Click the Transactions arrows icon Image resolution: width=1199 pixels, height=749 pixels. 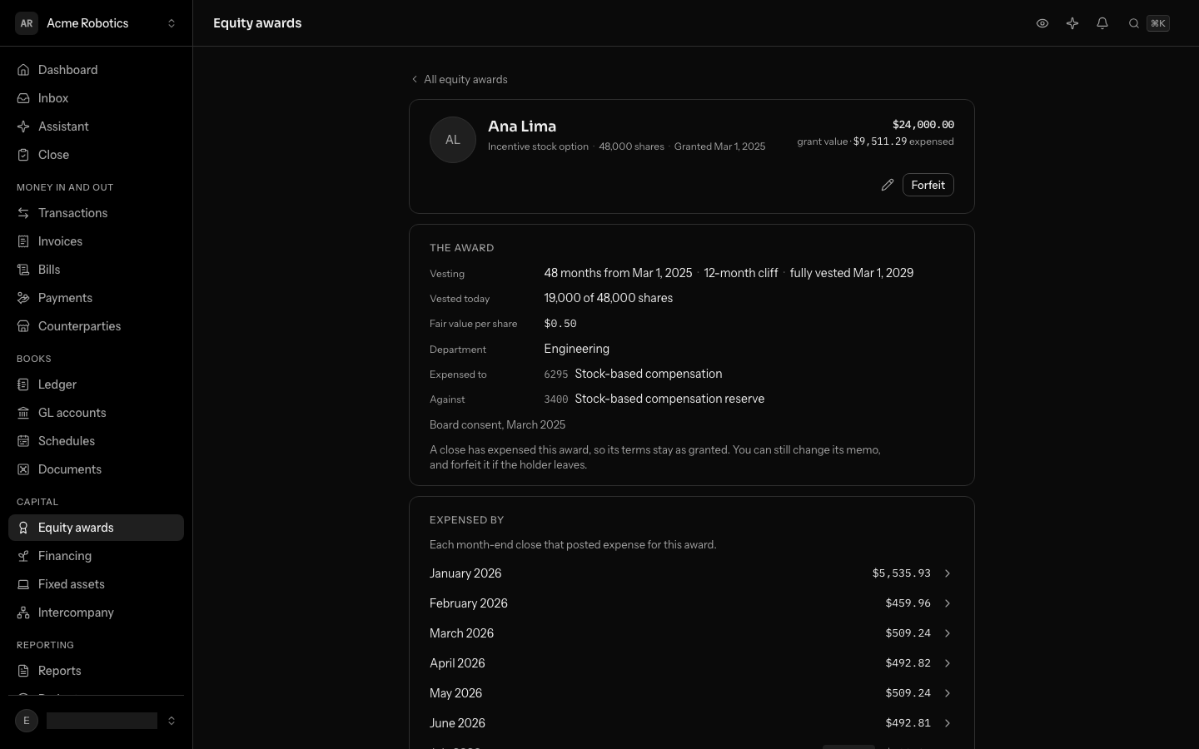(23, 213)
